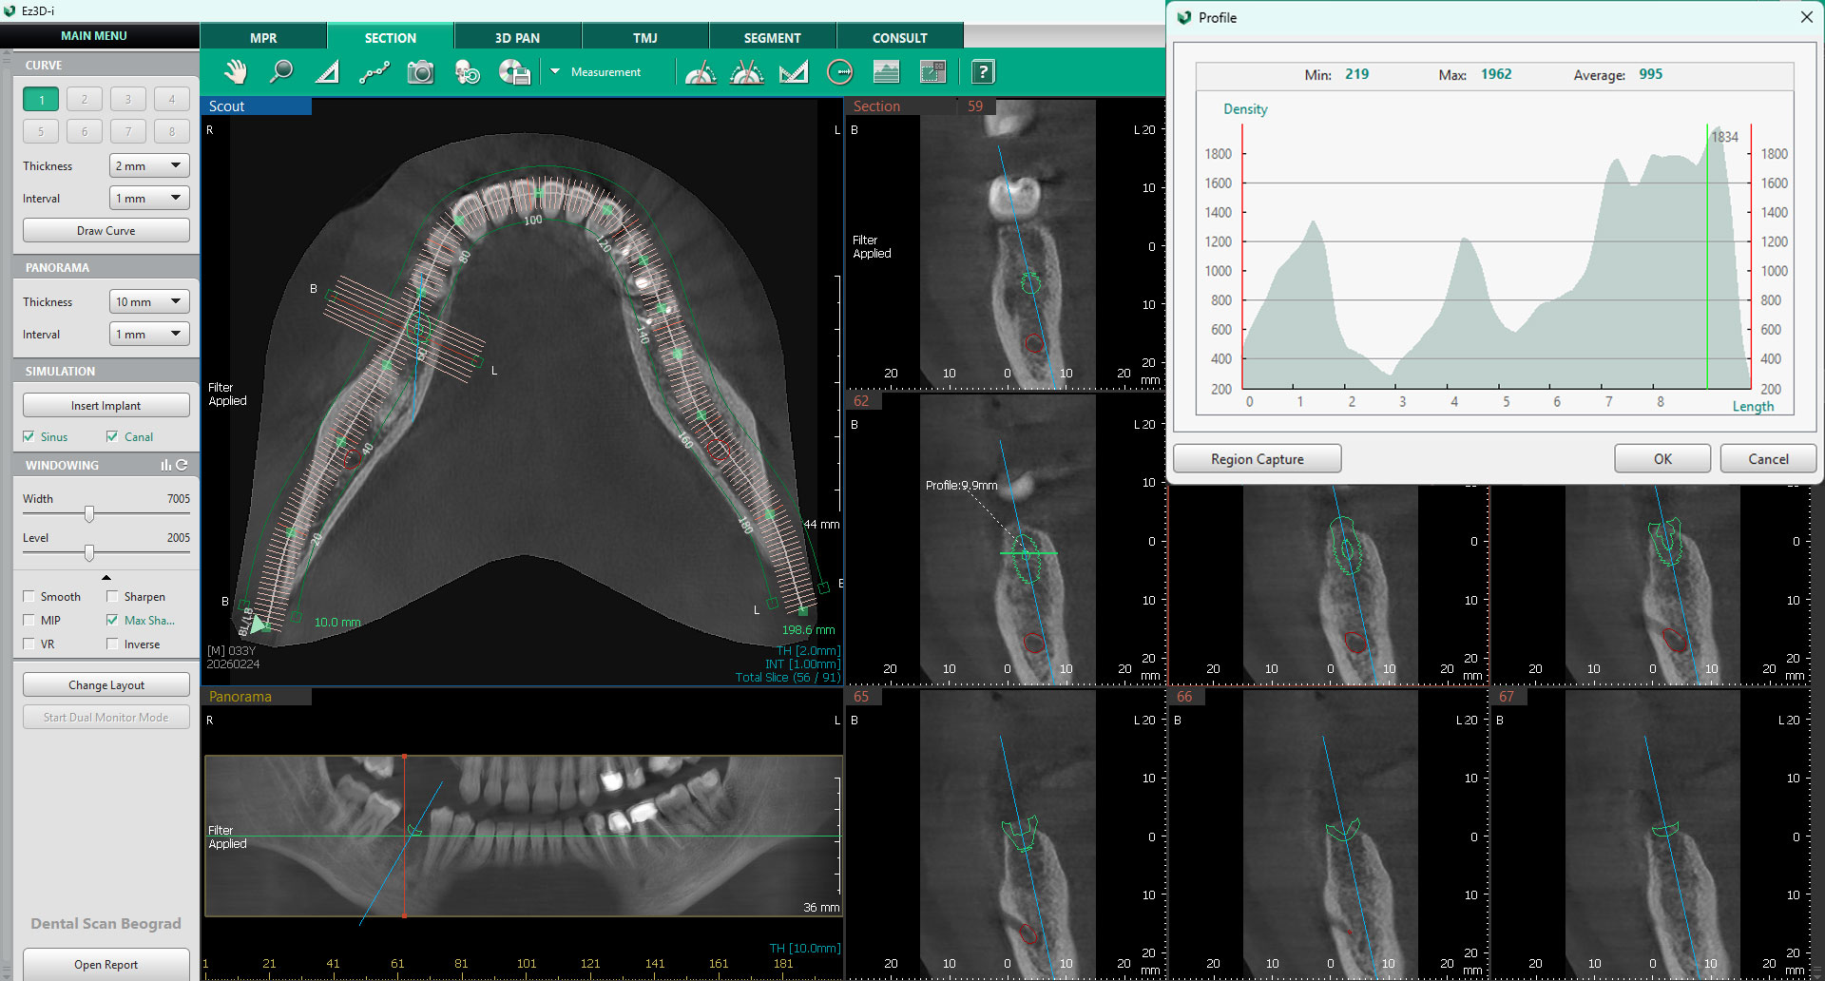Collapse the windowing filter options arrow

[106, 577]
